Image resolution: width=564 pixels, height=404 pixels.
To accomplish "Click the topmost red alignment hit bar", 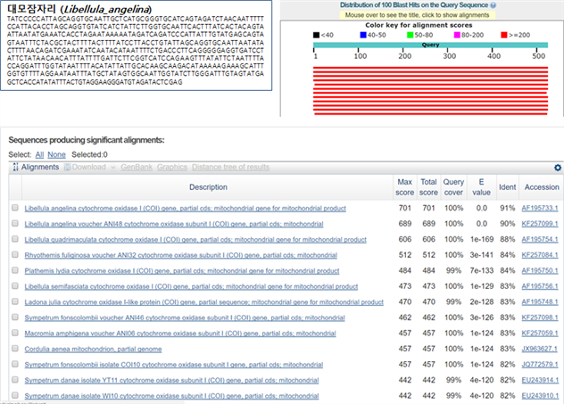I will [x=430, y=68].
